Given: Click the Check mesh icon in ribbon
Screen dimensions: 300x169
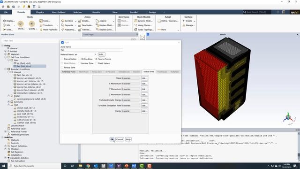Looking at the screenshot, I should pyautogui.click(x=21, y=24).
